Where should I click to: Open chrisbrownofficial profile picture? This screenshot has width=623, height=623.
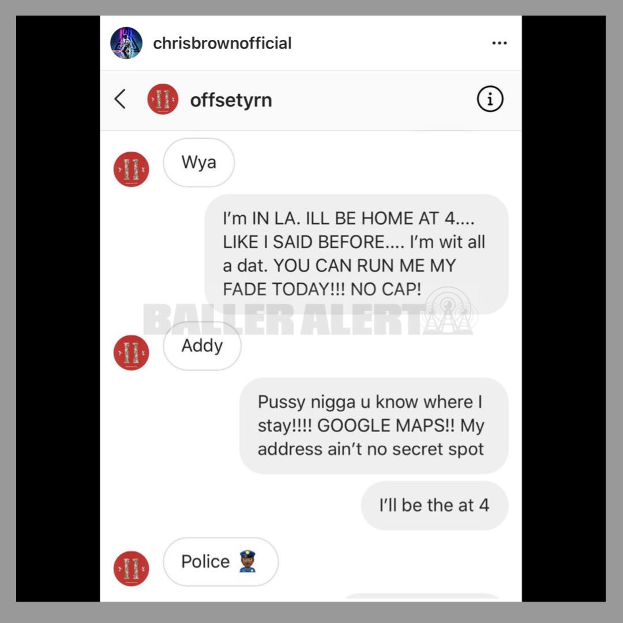coord(126,43)
